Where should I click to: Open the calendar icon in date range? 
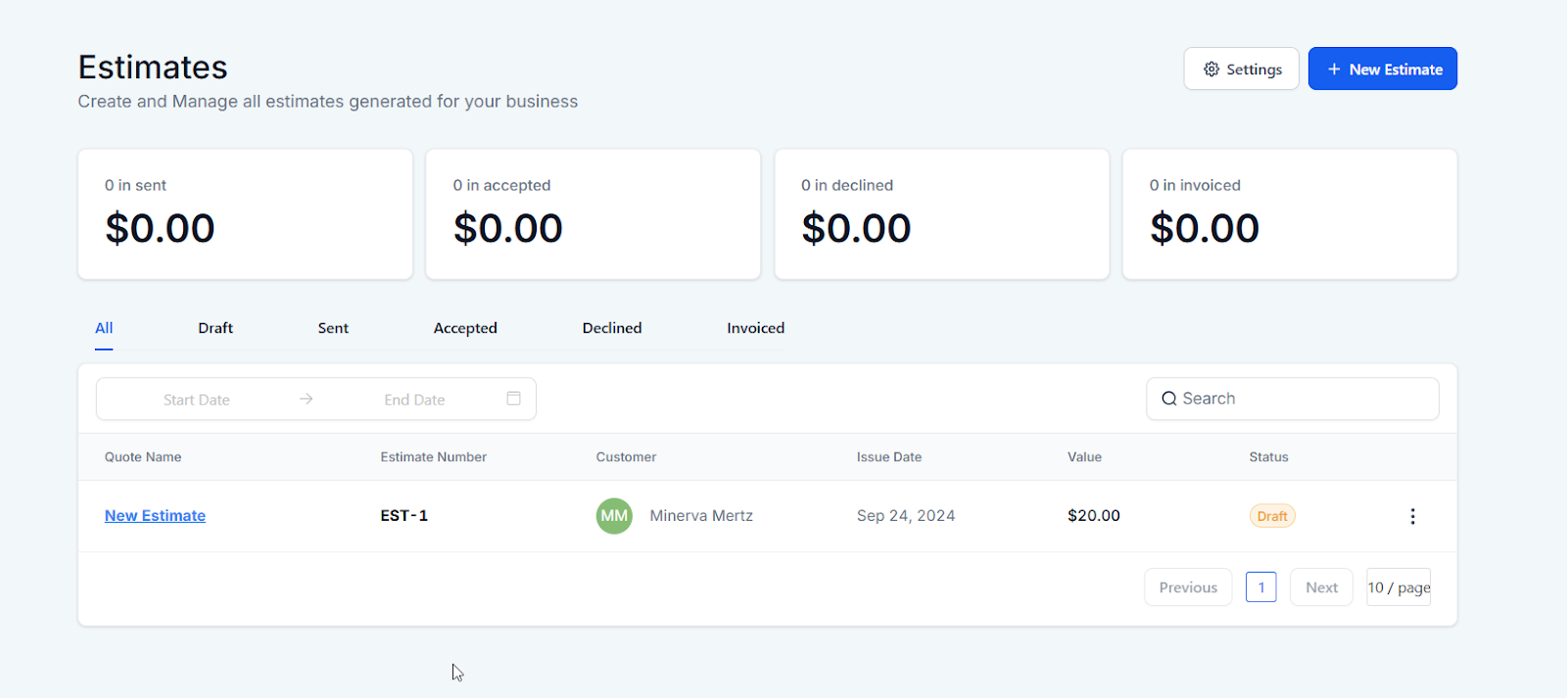coord(513,398)
